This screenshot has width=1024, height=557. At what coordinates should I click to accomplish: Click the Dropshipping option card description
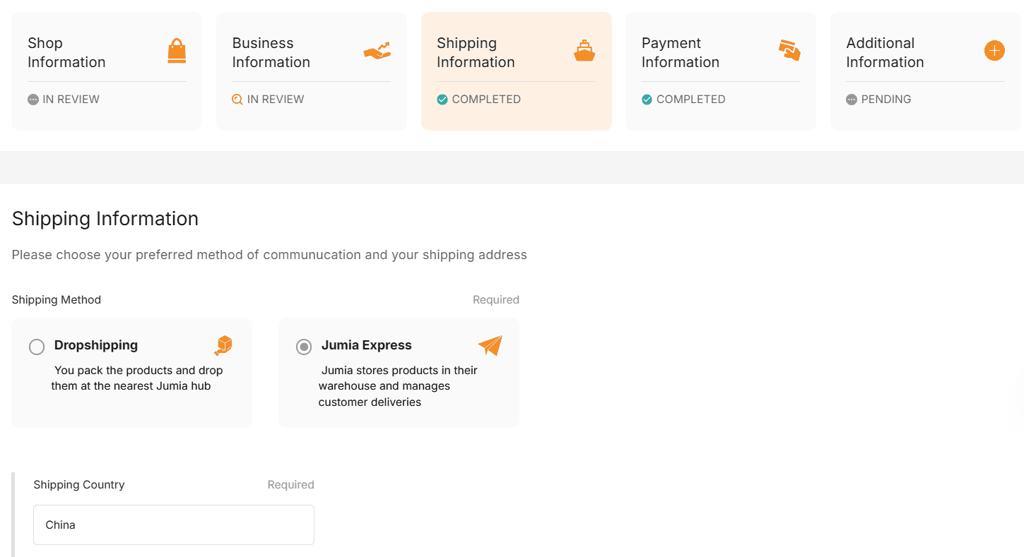pos(137,378)
